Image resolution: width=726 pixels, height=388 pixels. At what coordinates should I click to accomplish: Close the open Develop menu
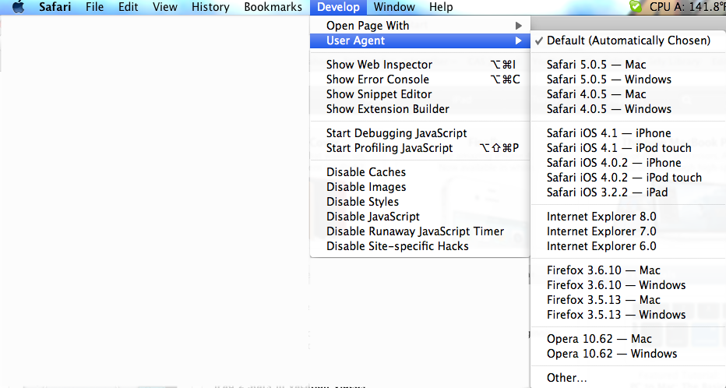tap(338, 7)
